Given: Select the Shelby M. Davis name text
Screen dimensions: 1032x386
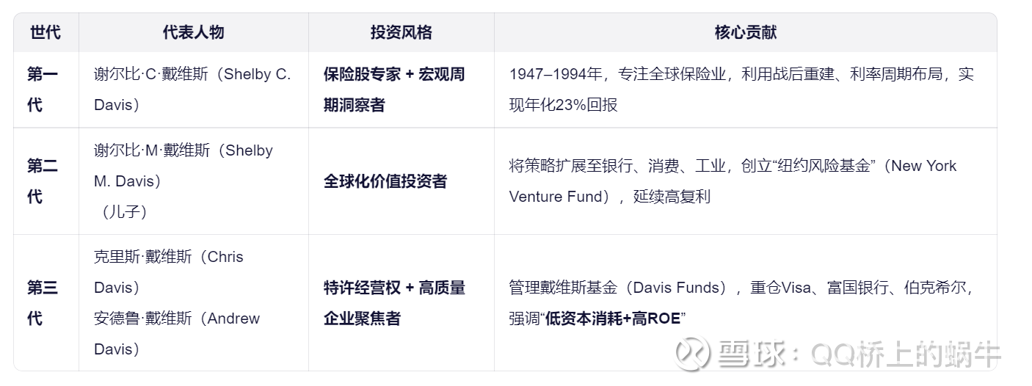Looking at the screenshot, I should coord(183,165).
